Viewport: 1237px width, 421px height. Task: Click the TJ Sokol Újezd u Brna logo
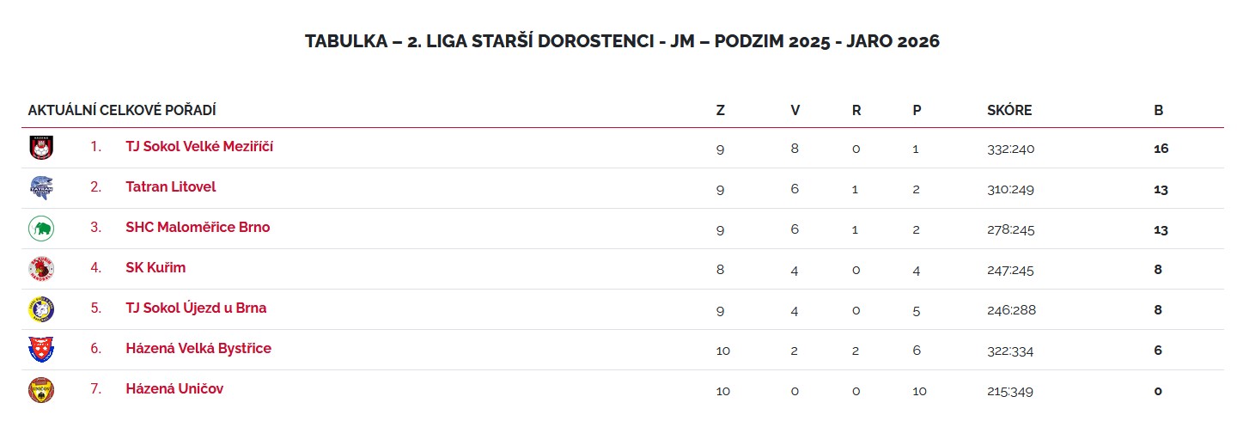coord(41,309)
